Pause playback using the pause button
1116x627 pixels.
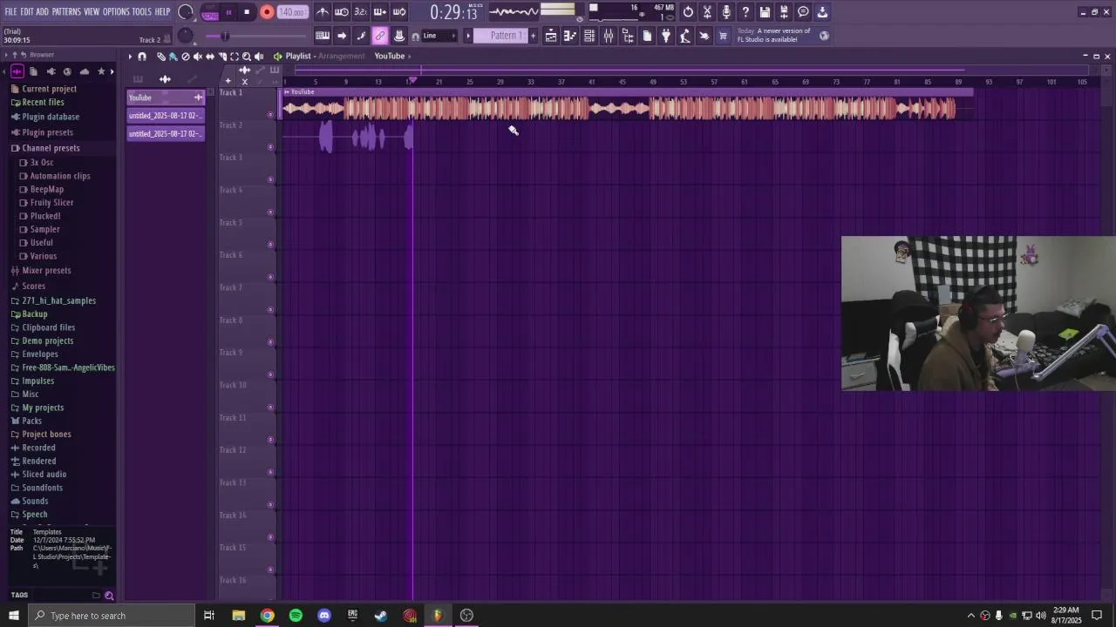point(228,12)
